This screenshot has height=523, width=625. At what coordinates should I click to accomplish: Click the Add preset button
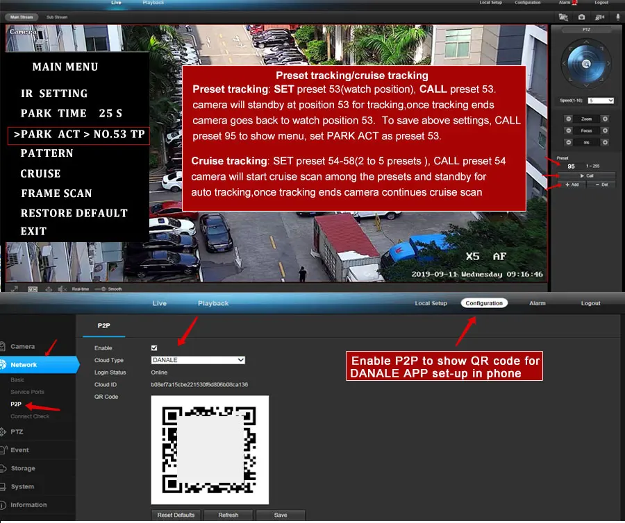coord(572,185)
